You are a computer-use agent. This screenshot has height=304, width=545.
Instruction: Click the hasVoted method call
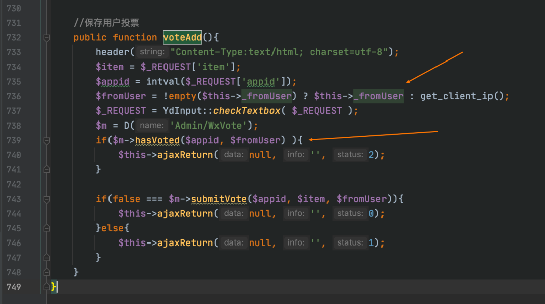click(157, 140)
